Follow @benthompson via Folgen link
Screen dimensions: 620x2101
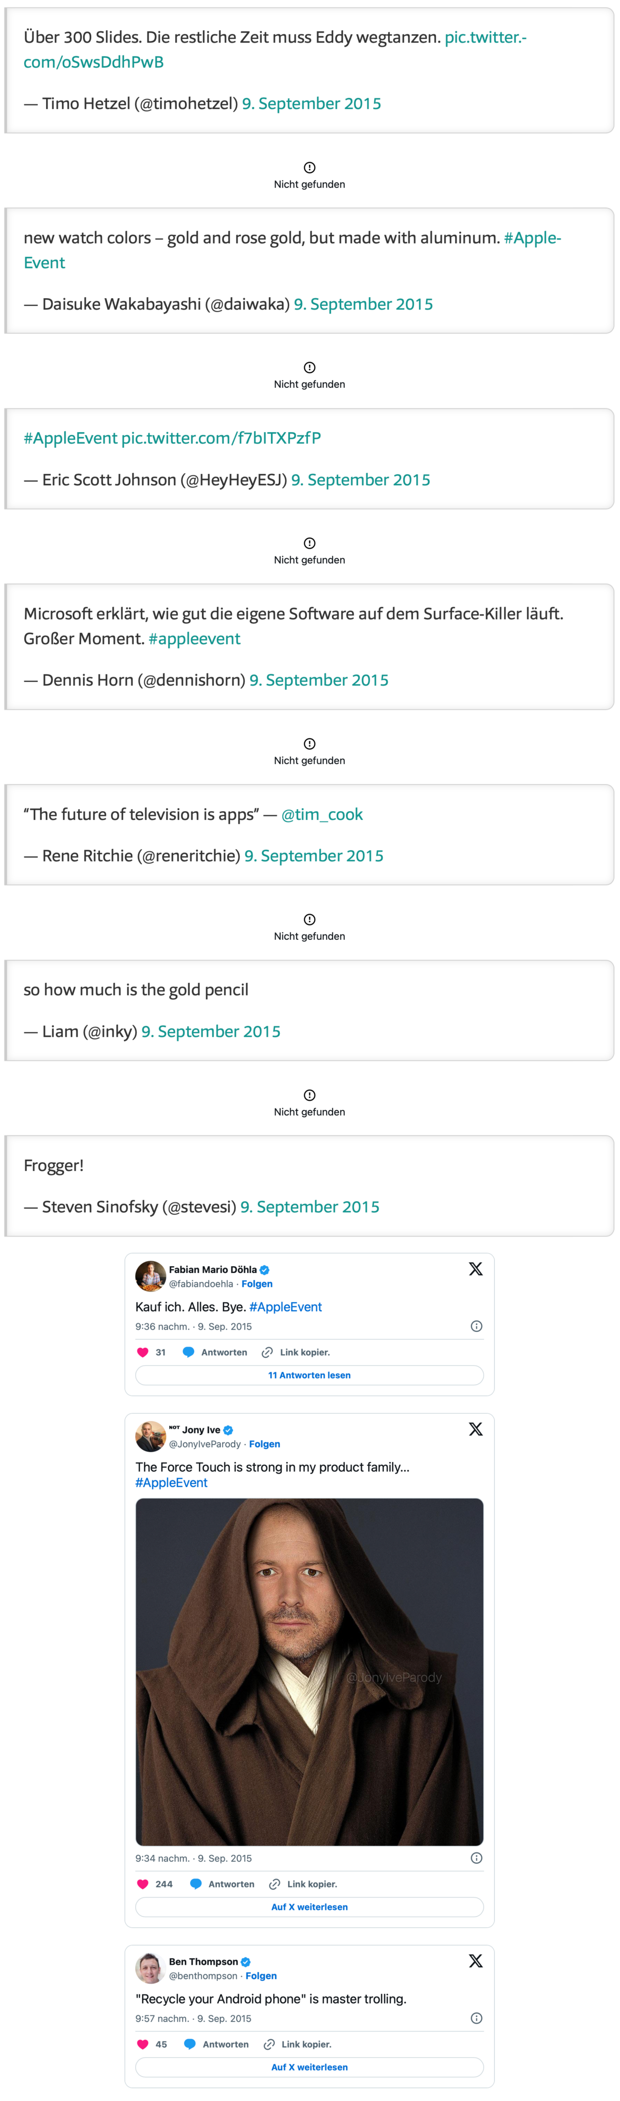point(261,1975)
